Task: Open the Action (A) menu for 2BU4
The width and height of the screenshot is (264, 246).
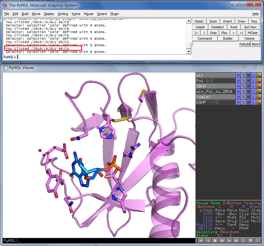Action: [238, 86]
